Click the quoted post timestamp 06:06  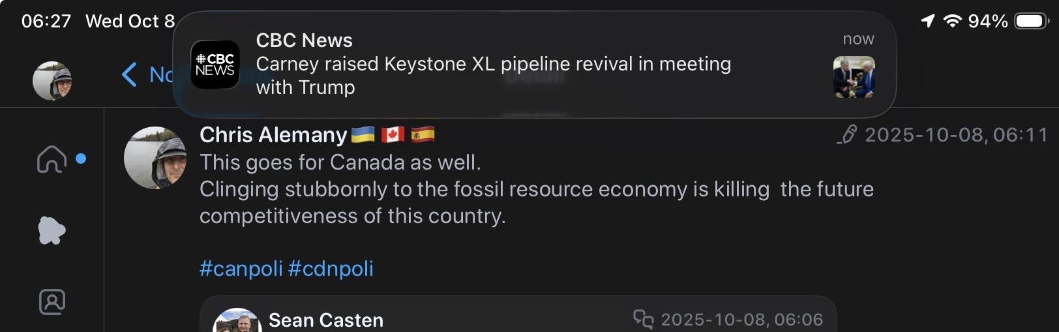741,320
